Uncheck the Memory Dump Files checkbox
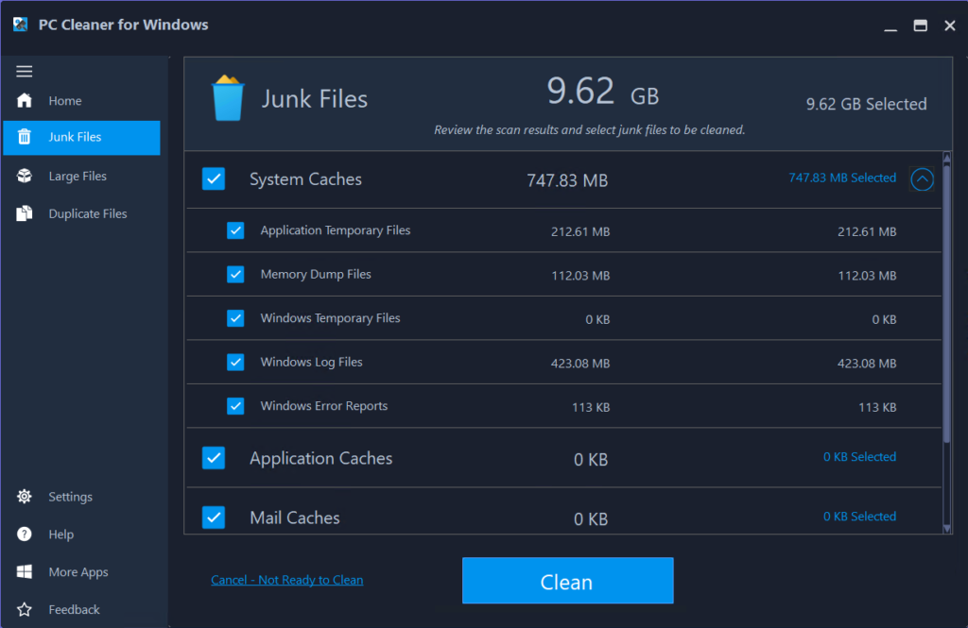This screenshot has width=968, height=628. (235, 274)
